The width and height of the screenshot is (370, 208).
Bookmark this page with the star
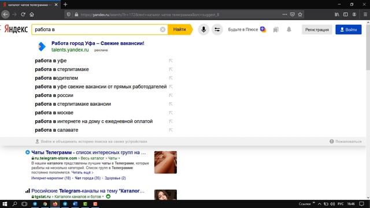pyautogui.click(x=300, y=14)
